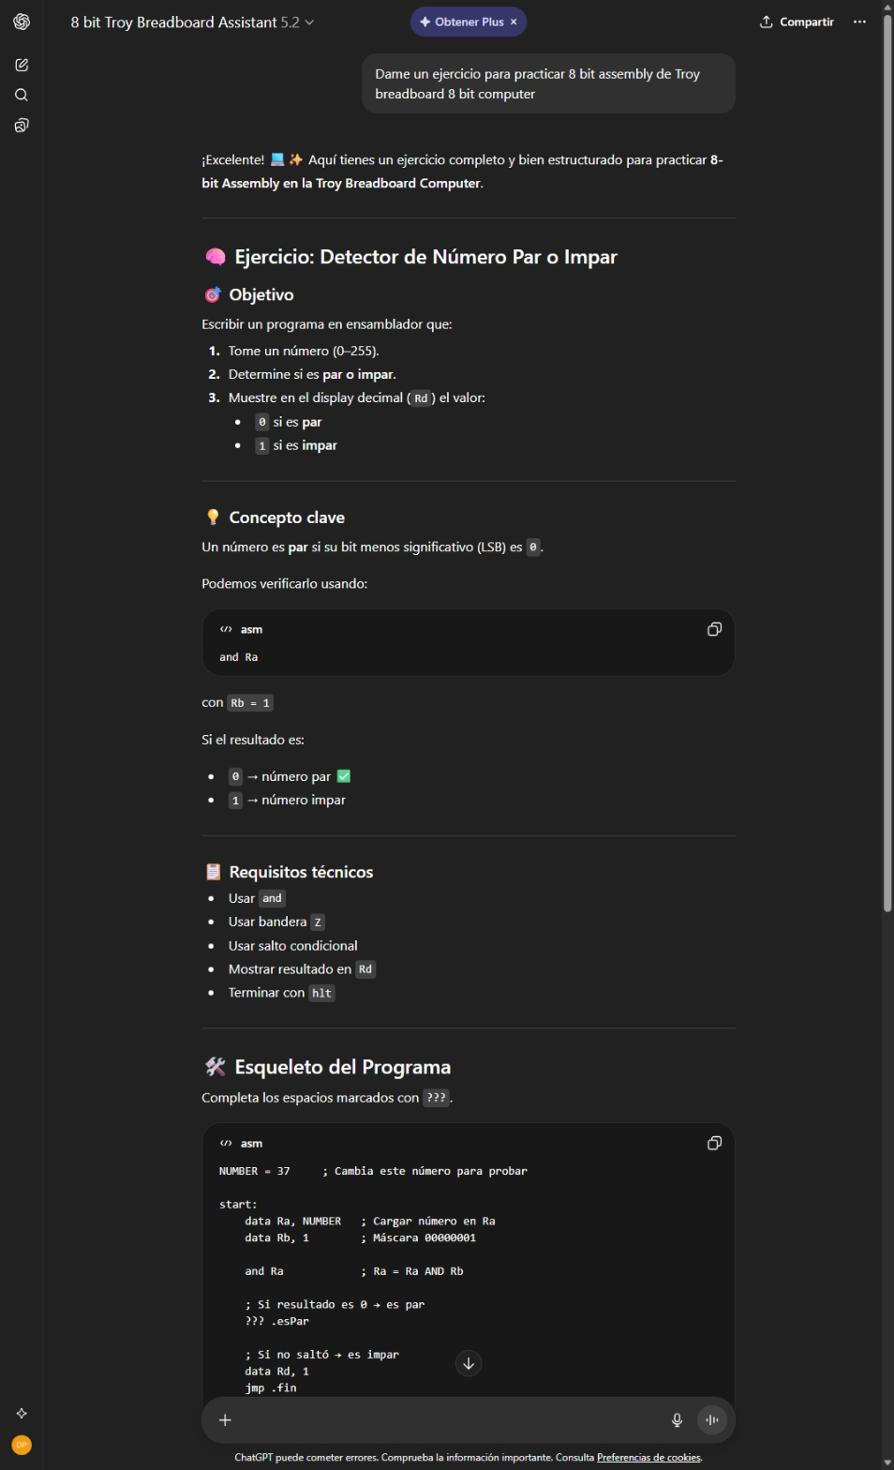Click into the message input field
Image resolution: width=894 pixels, height=1470 pixels.
coord(450,1419)
